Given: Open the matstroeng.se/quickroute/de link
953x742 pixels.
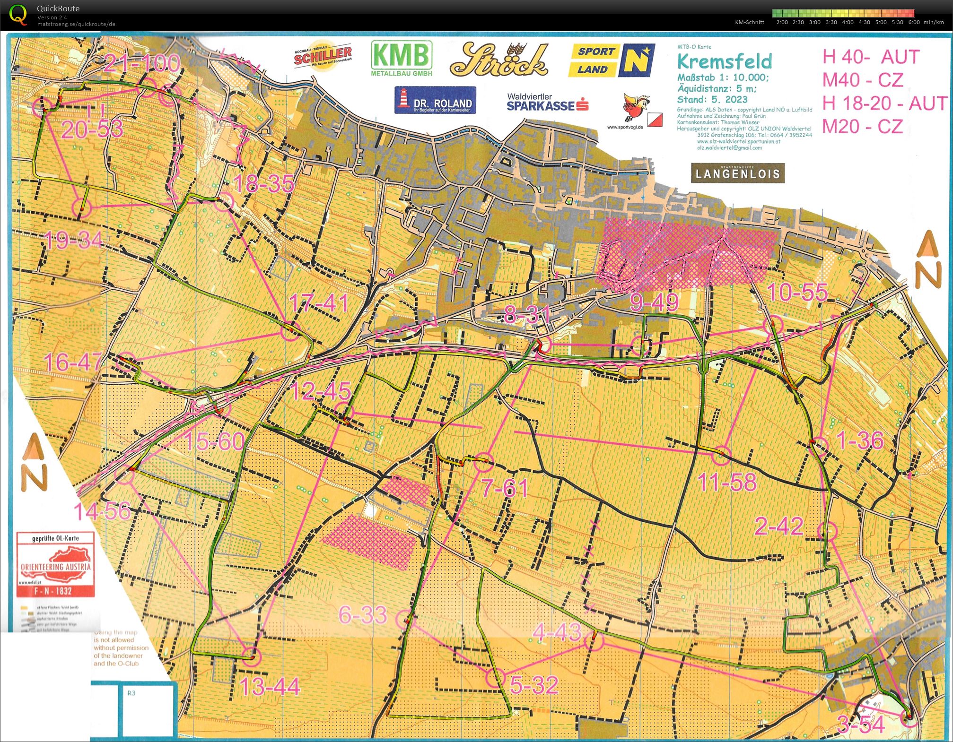Looking at the screenshot, I should 76,24.
